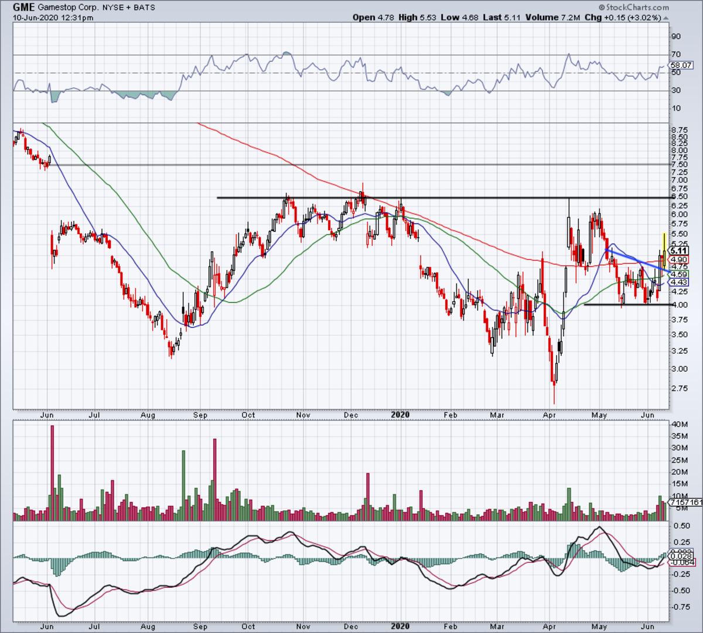Select the green 4.59 moving average tag
This screenshot has height=633, width=703.
point(680,274)
